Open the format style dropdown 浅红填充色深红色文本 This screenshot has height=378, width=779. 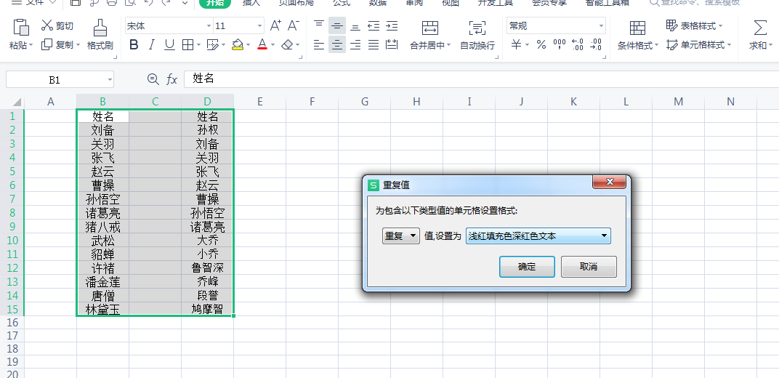coord(538,236)
